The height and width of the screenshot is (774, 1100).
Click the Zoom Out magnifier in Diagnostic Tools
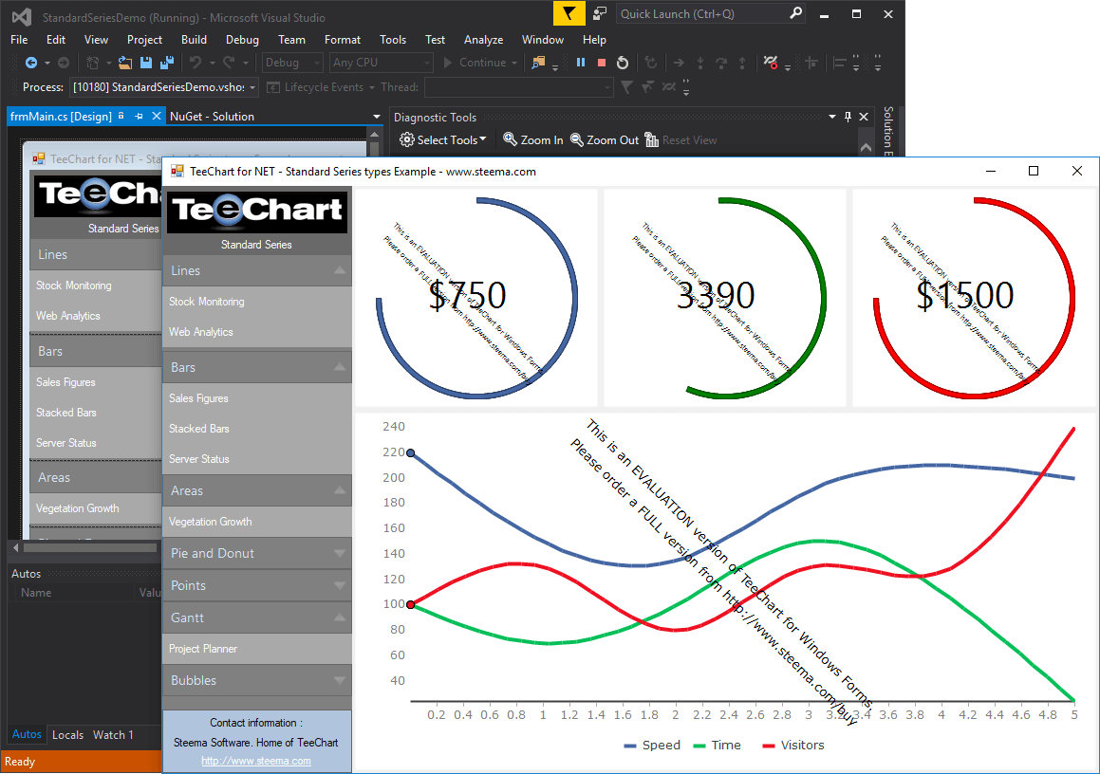pyautogui.click(x=577, y=139)
